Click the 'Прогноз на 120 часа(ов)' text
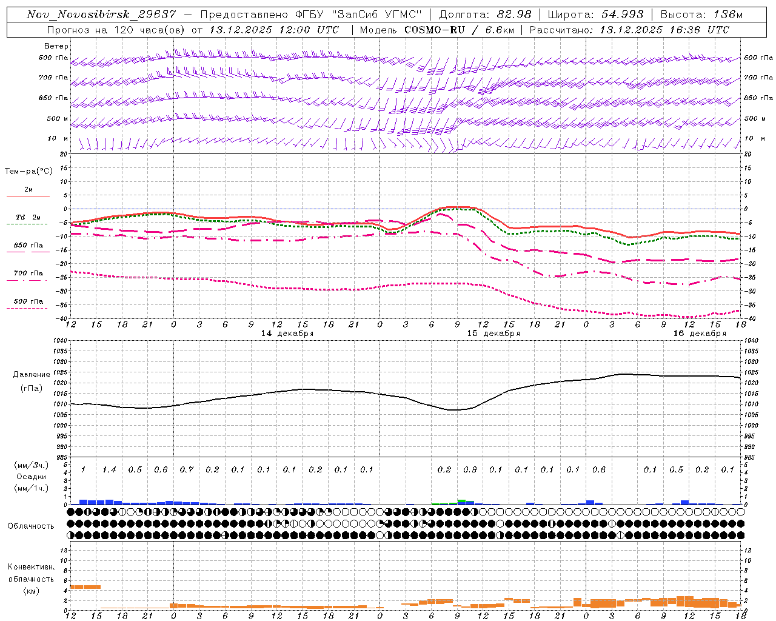The image size is (776, 621). (x=116, y=30)
